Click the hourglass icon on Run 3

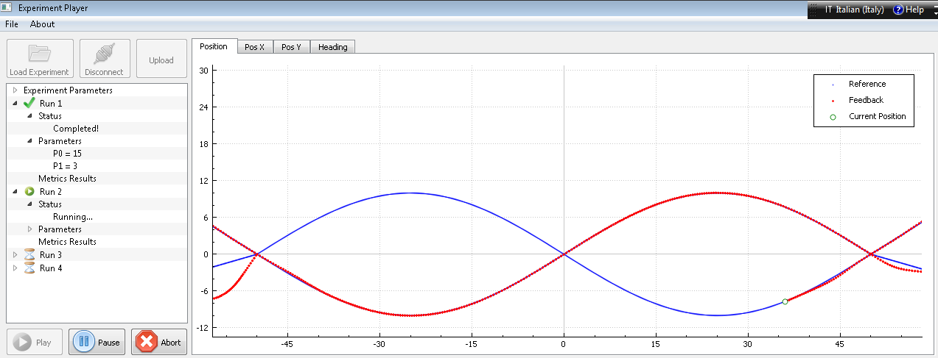[29, 255]
